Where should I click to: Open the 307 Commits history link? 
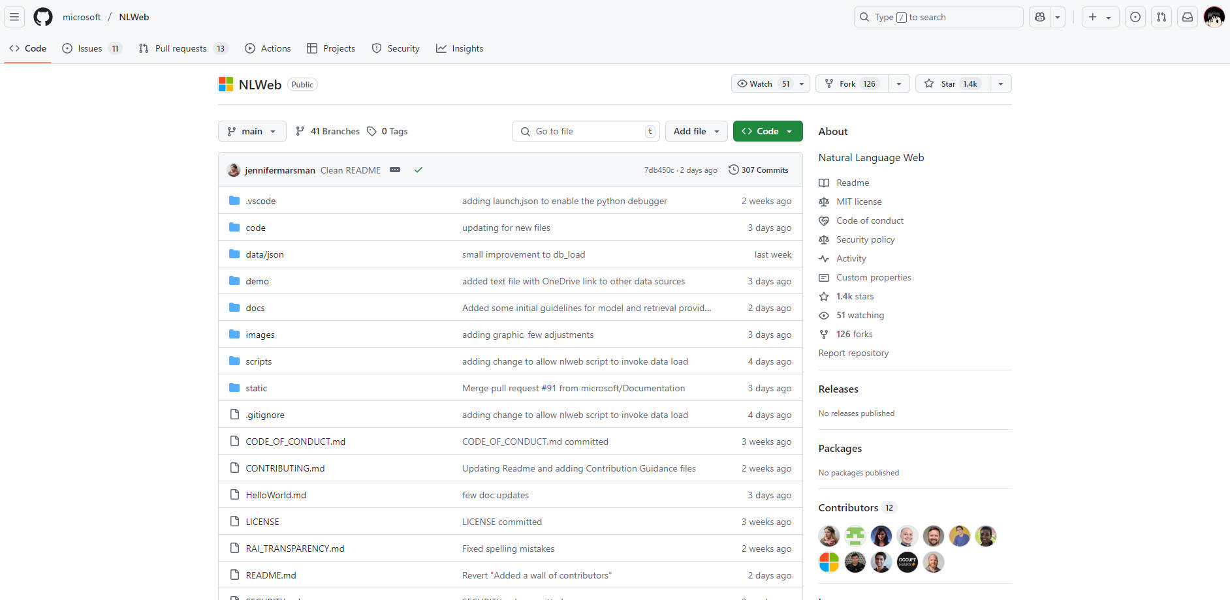coord(759,170)
